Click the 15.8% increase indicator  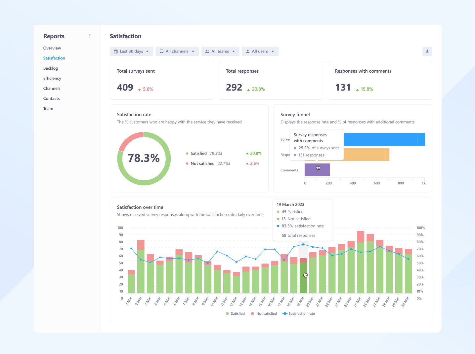click(365, 89)
